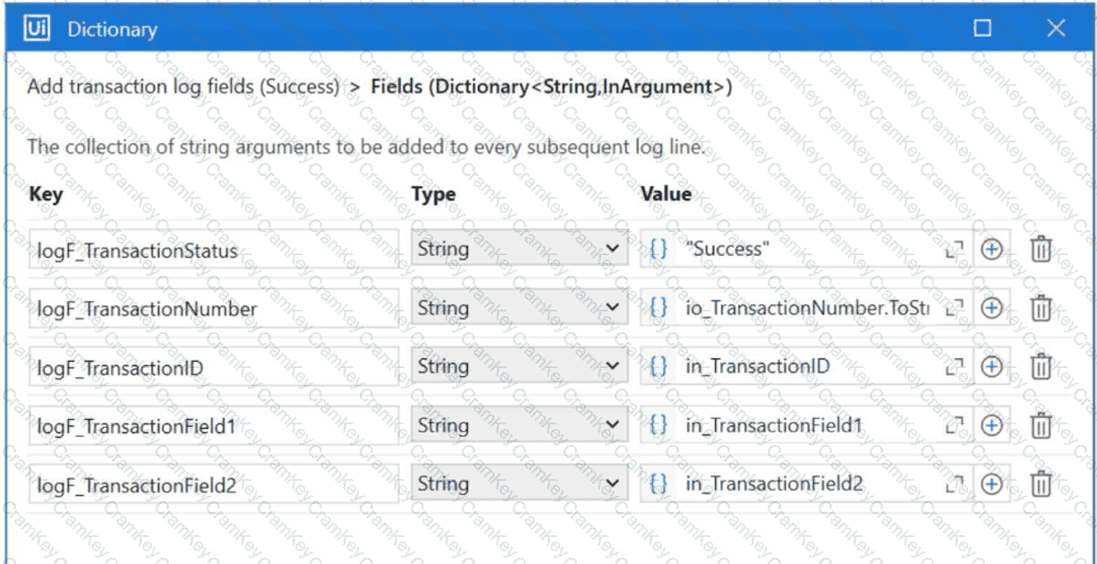The height and width of the screenshot is (564, 1097).
Task: Click the braces icon next to io_TransactionNumber value
Action: pos(659,308)
